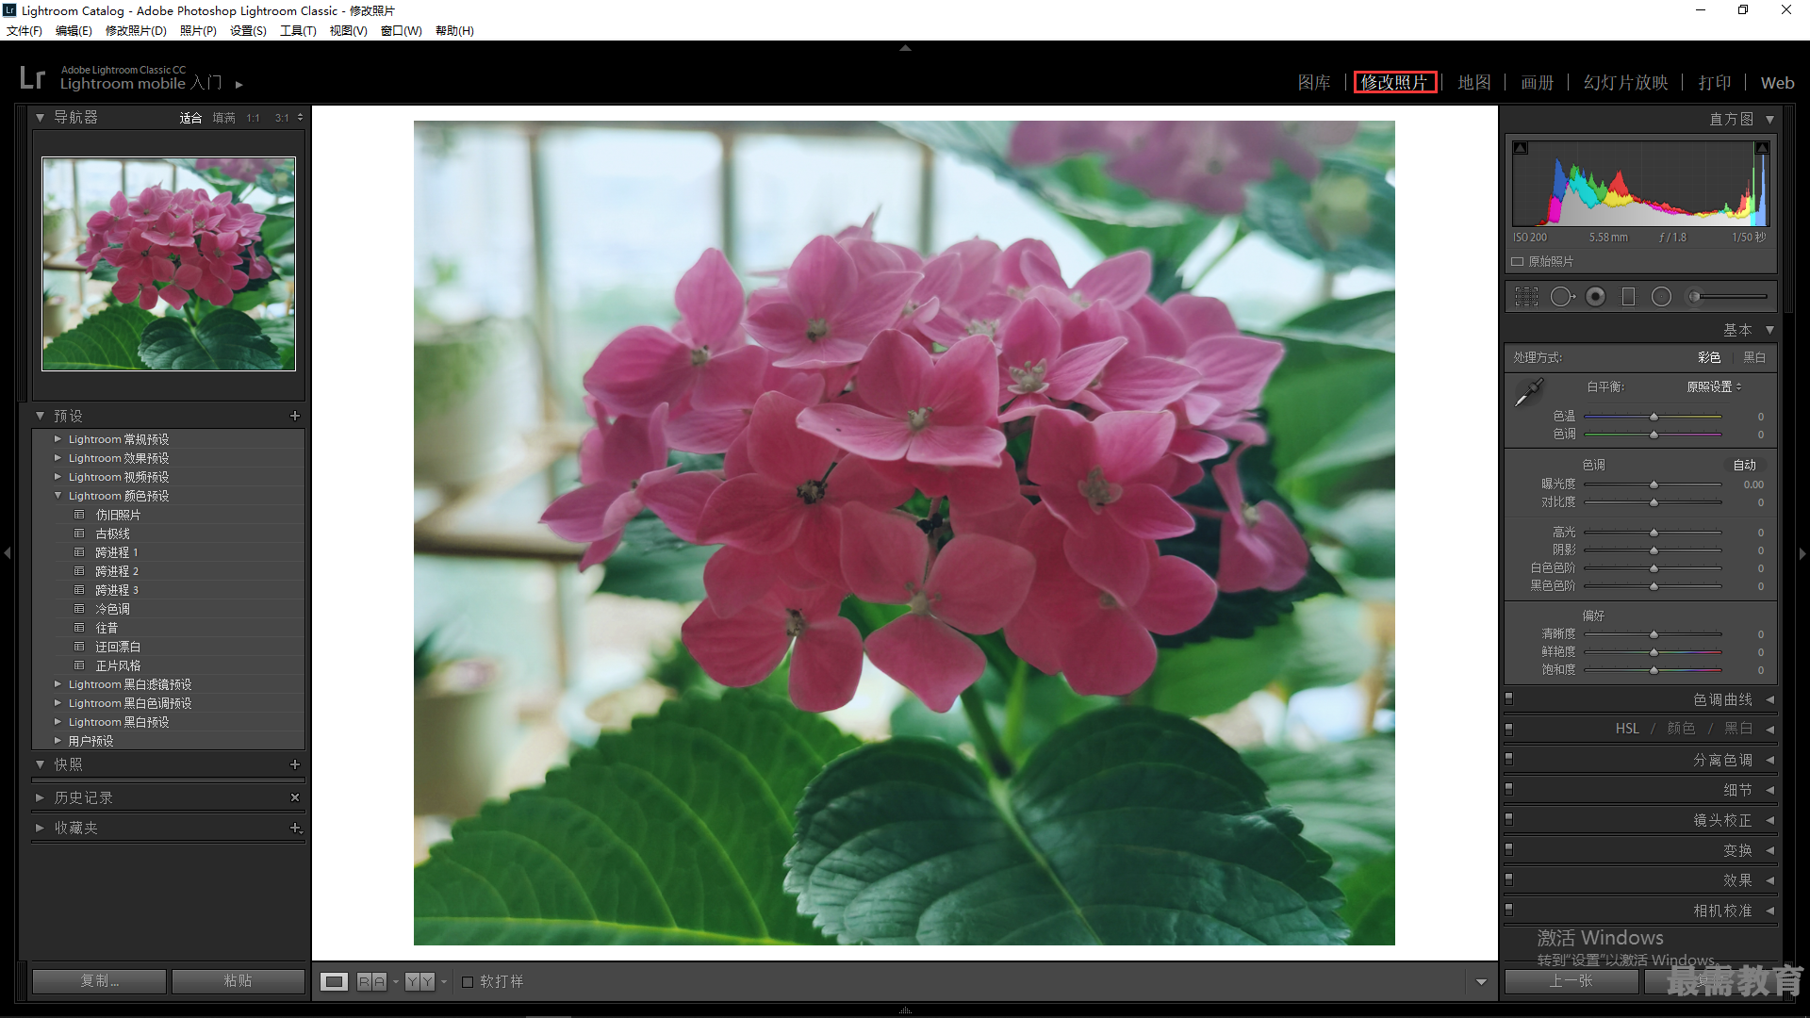Viewport: 1810px width, 1018px height.
Task: Toggle the 色调曲线 panel on/off switch
Action: (1509, 699)
